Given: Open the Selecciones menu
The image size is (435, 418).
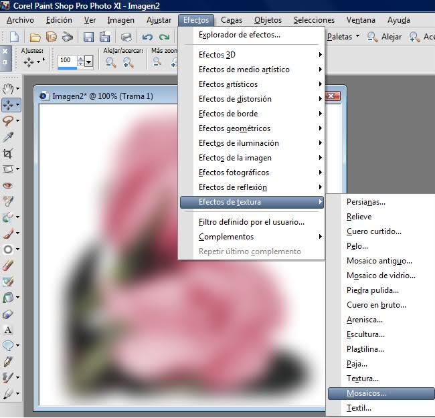Looking at the screenshot, I should (314, 20).
